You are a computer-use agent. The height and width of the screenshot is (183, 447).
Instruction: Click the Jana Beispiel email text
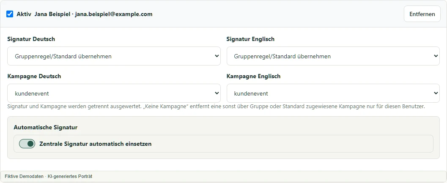click(x=114, y=14)
